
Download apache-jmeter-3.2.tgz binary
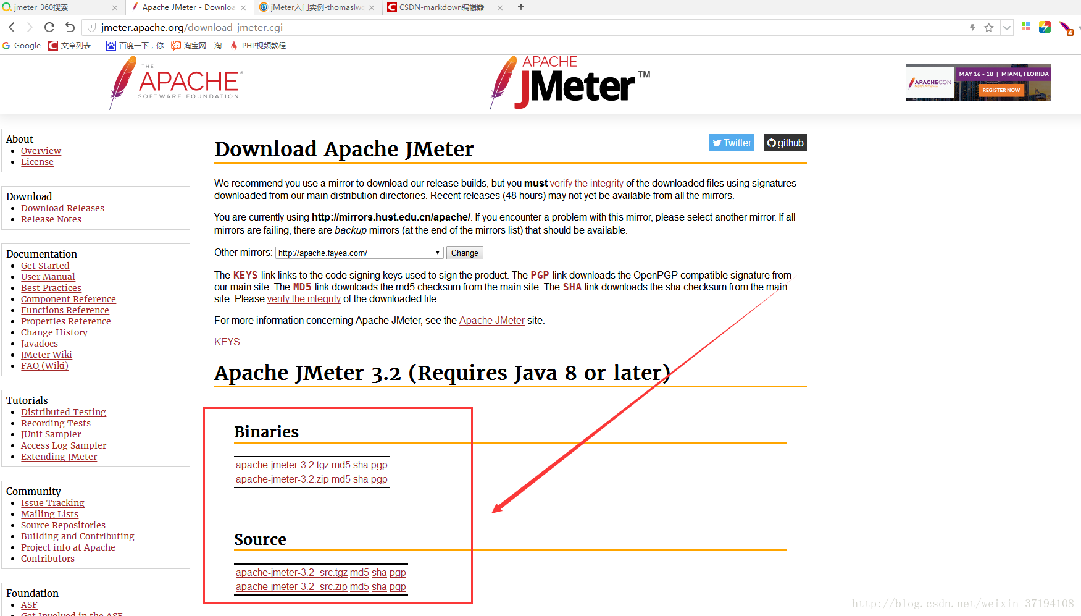(x=282, y=465)
